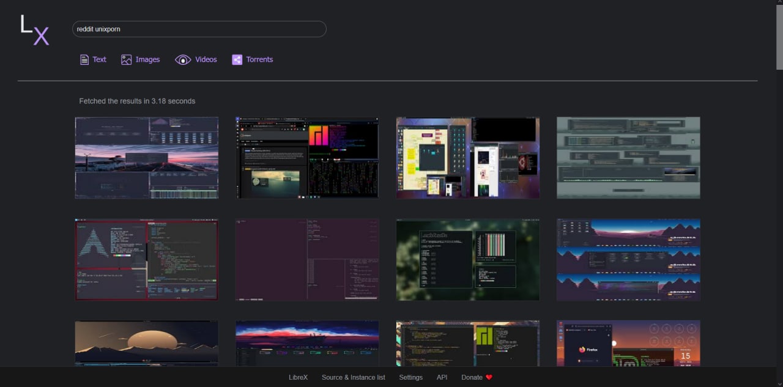This screenshot has width=783, height=387.
Task: Click the page vertical scrollbar thumb
Action: point(779,35)
